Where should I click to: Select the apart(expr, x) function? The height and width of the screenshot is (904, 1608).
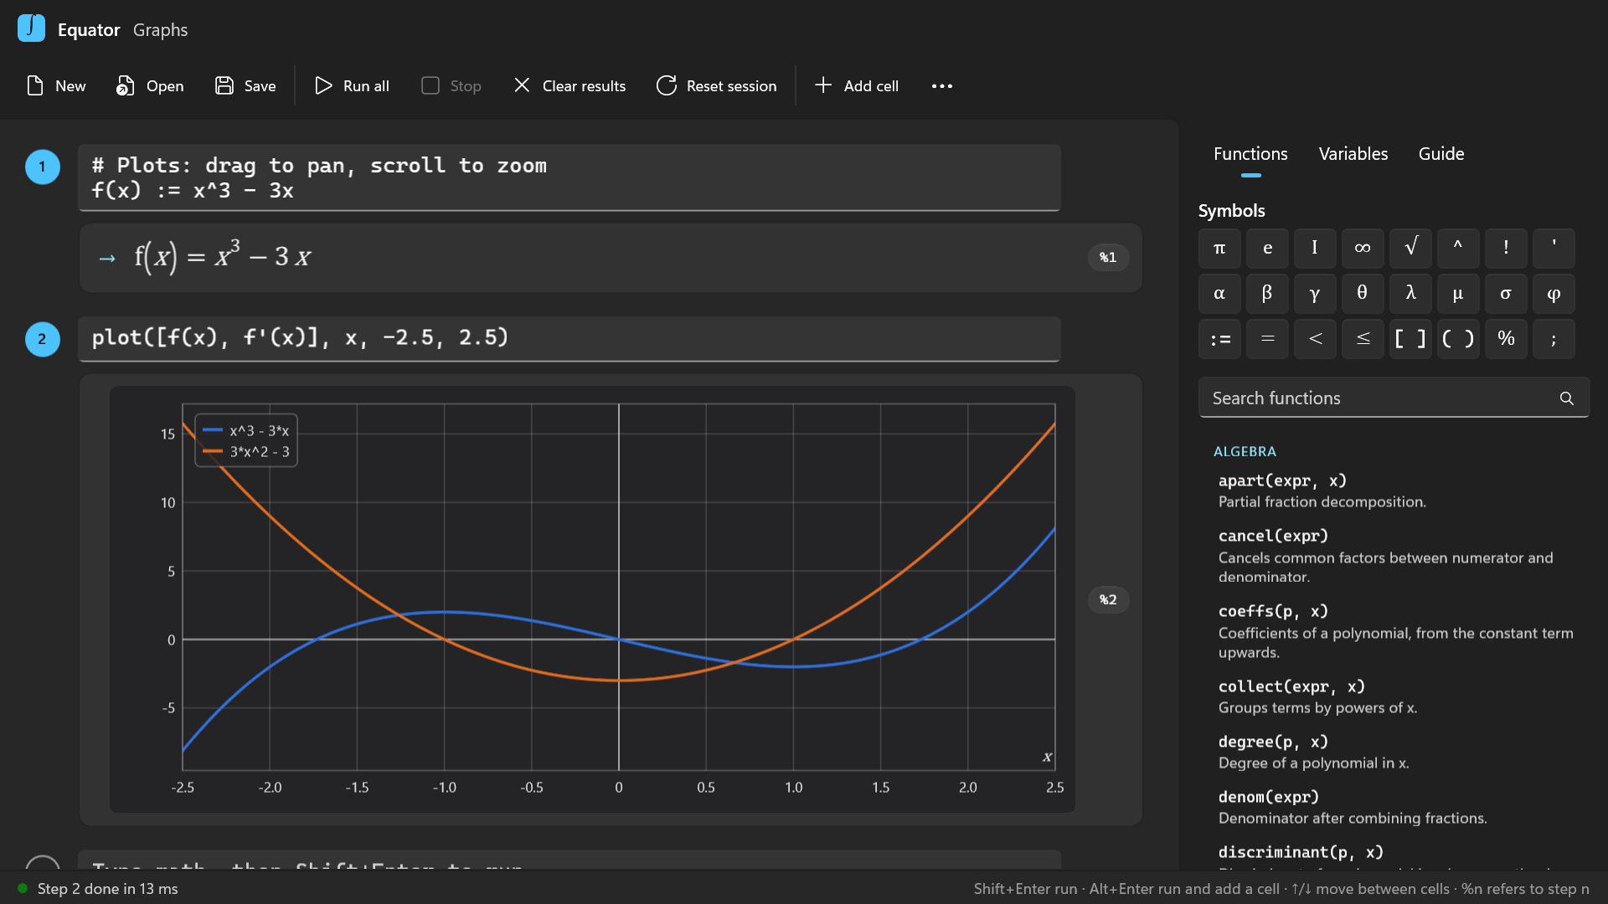pos(1394,491)
